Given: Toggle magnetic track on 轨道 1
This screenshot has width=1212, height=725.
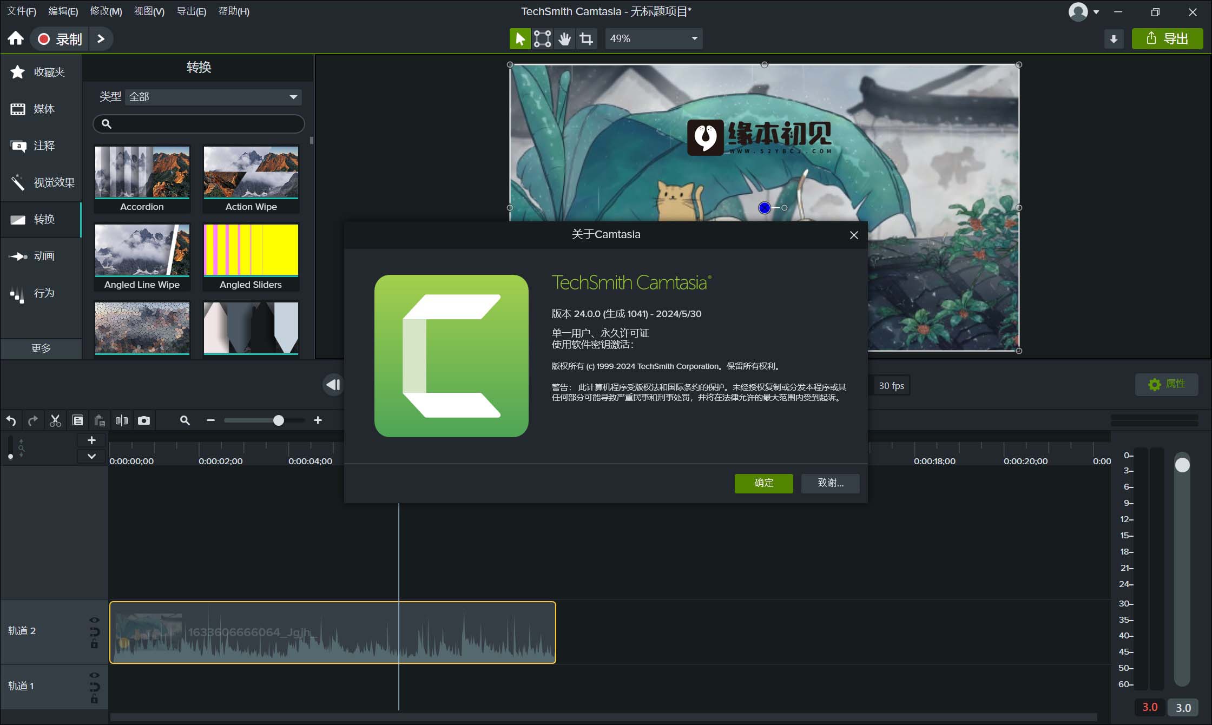Looking at the screenshot, I should (94, 687).
